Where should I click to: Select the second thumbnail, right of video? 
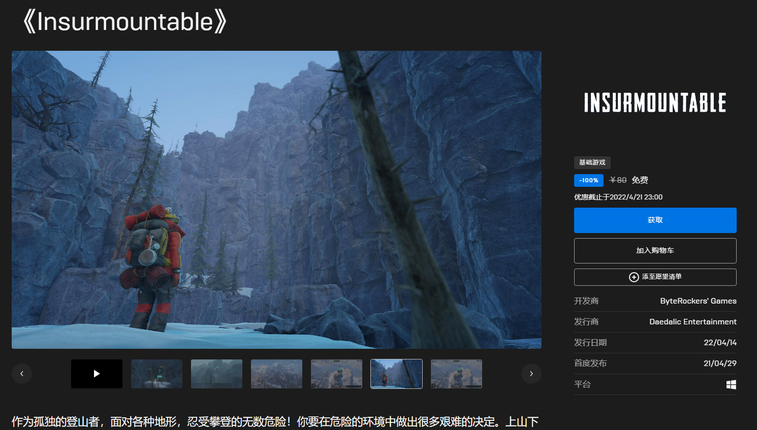pos(156,374)
